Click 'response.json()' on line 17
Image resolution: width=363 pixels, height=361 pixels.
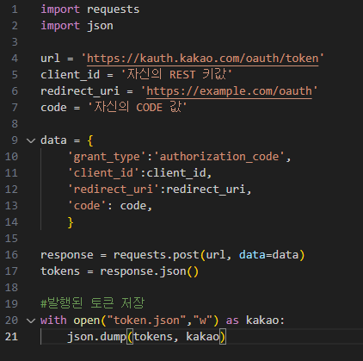pos(149,271)
